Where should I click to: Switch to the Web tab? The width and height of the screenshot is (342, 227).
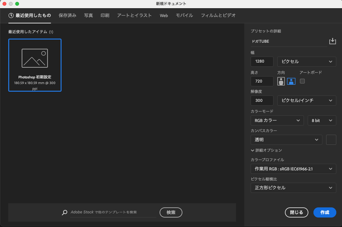164,16
